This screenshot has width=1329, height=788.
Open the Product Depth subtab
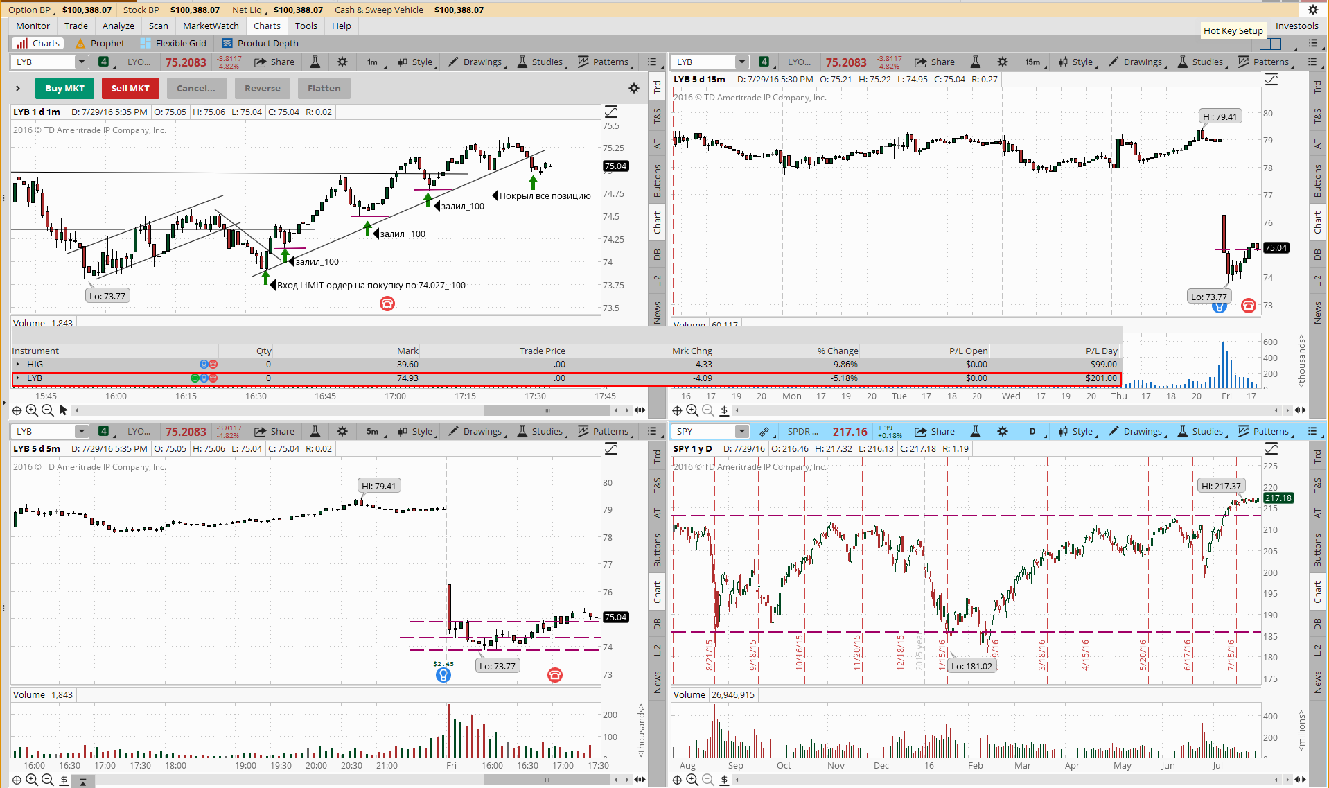pyautogui.click(x=261, y=43)
